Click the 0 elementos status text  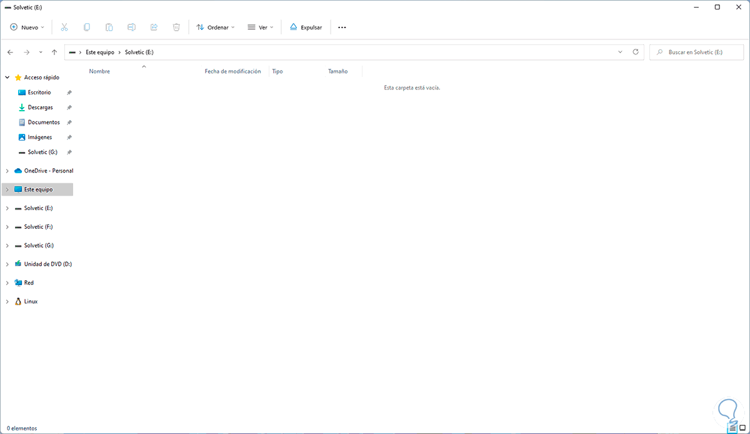tap(22, 428)
